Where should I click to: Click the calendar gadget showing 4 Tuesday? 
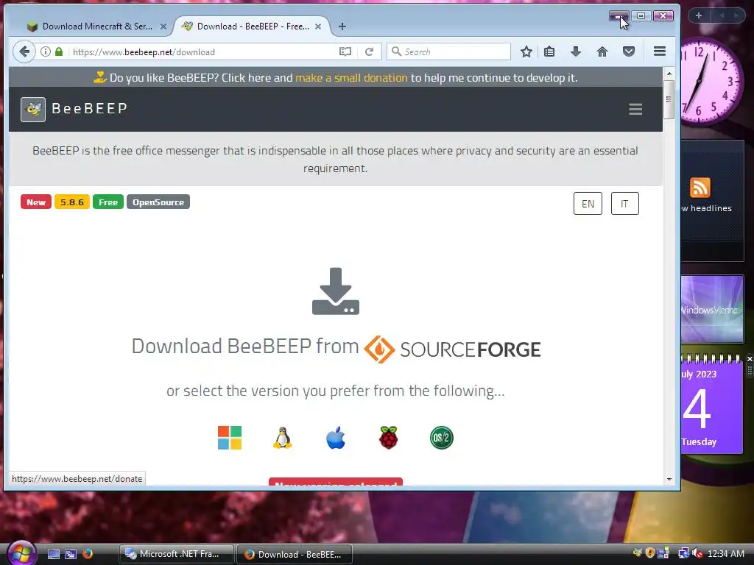click(712, 408)
